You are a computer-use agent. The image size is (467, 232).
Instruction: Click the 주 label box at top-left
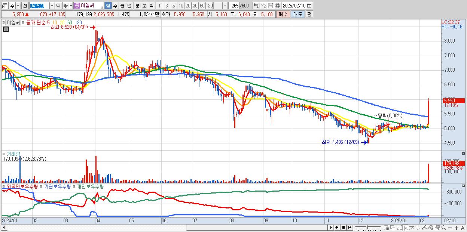click(x=12, y=6)
